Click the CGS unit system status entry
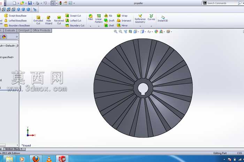The width and height of the screenshot is (244, 162). pyautogui.click(x=239, y=153)
